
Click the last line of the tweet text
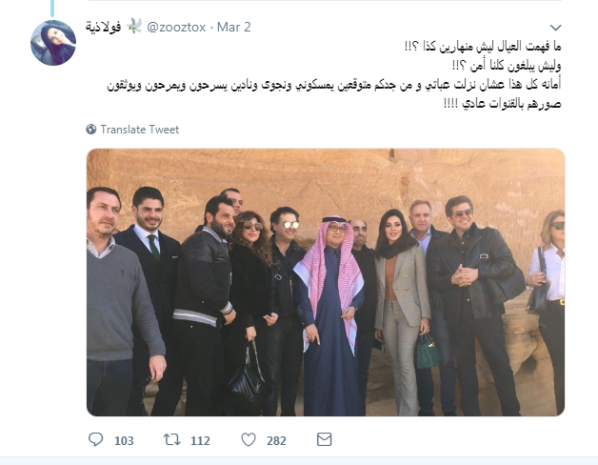[502, 104]
